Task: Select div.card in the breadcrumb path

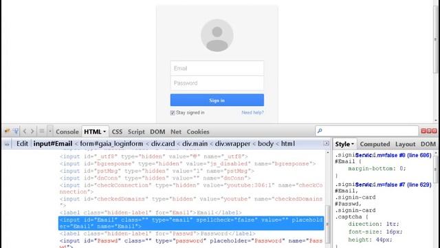Action: (x=163, y=144)
